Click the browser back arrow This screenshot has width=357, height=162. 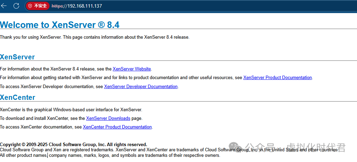pyautogui.click(x=4, y=6)
